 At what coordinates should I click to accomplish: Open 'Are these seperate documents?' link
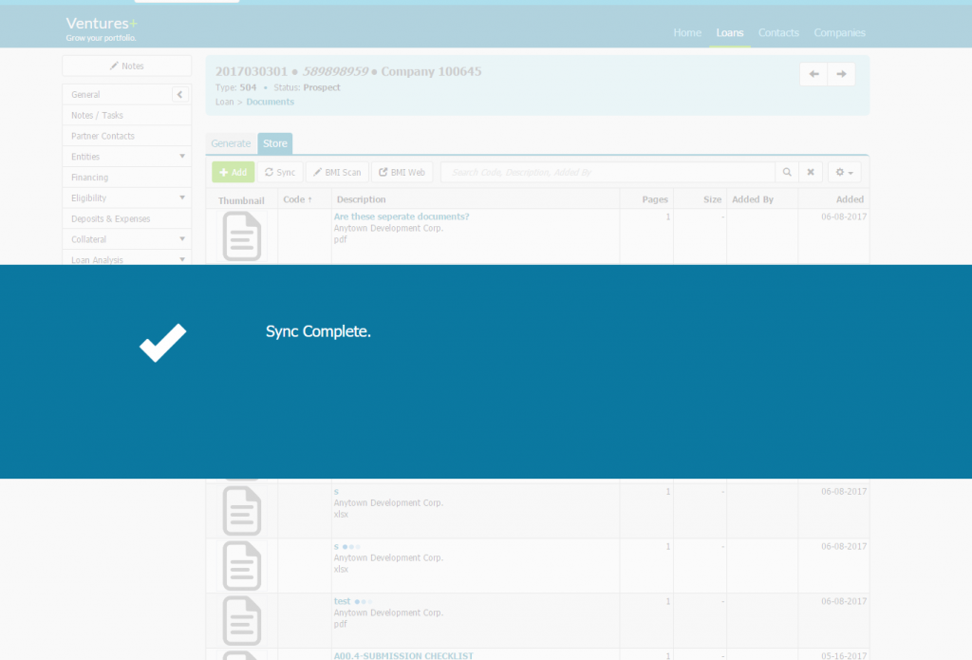click(x=402, y=217)
